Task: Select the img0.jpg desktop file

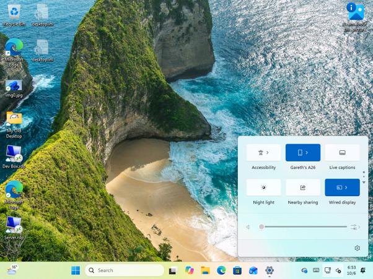Action: [14, 88]
